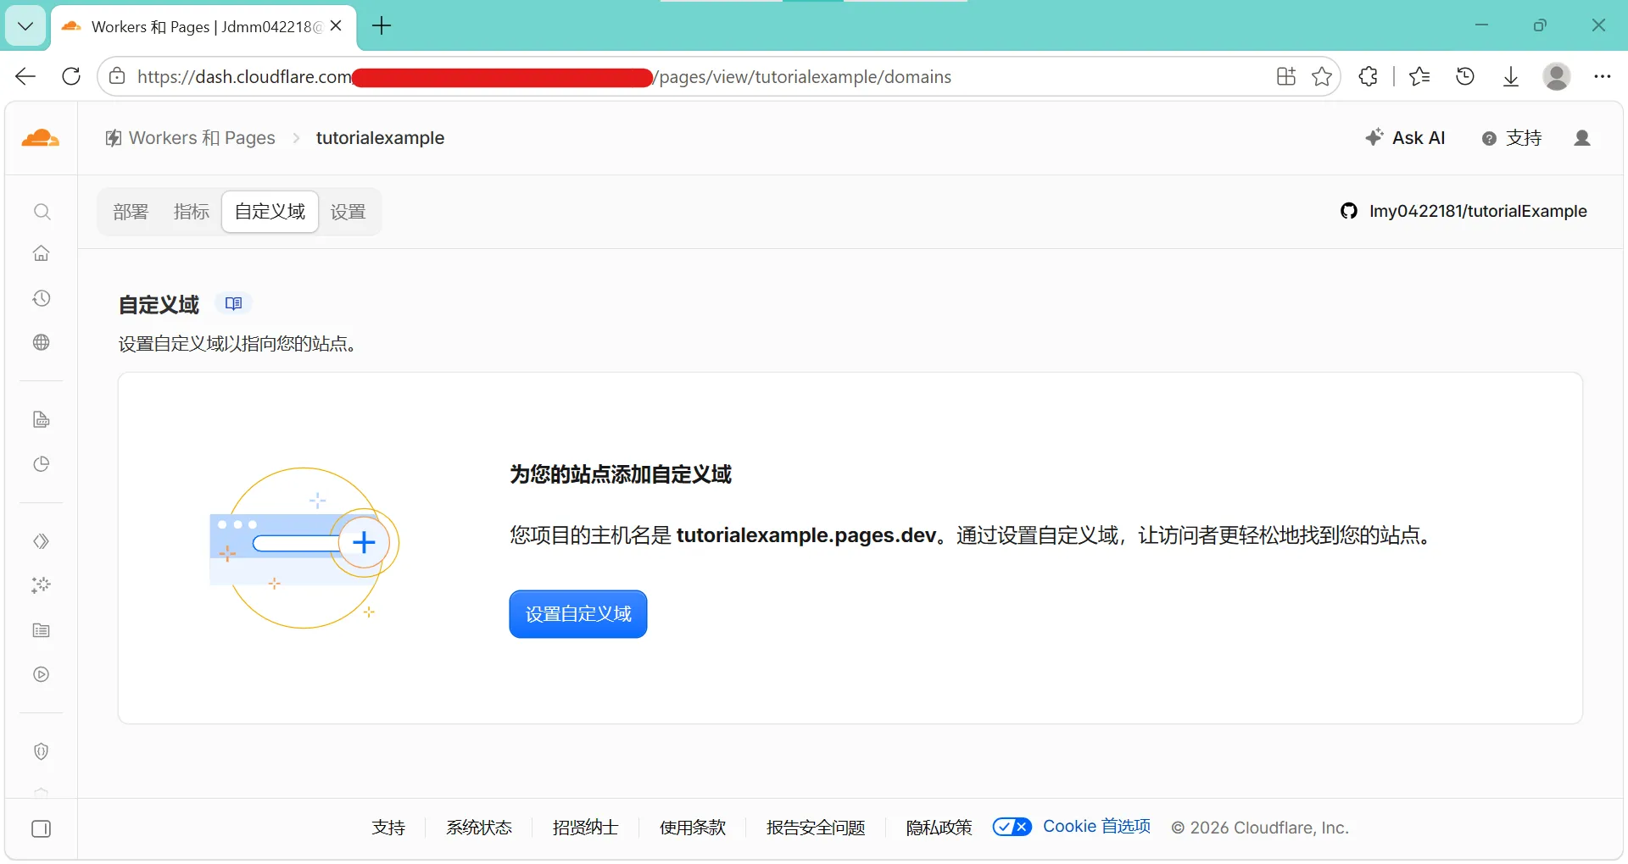Open the custom domains documentation book icon

(x=234, y=303)
